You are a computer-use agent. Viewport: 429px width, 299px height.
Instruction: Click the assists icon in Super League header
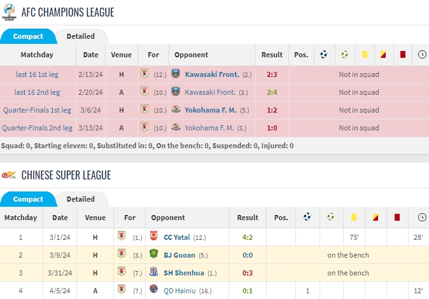[x=330, y=217]
